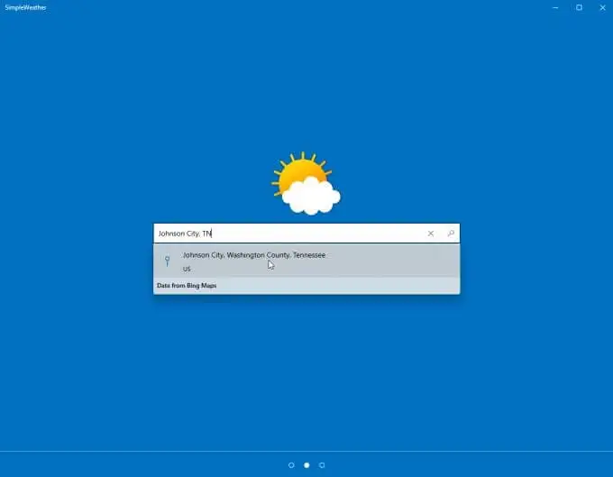Minimize the SimpleWeather window
This screenshot has width=613, height=477.
coord(555,7)
